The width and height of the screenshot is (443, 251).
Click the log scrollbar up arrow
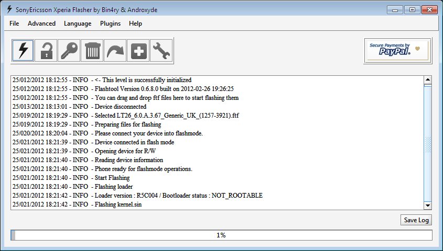428,79
